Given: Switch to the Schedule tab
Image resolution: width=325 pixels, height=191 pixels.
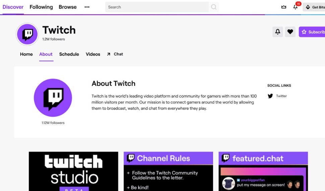Looking at the screenshot, I should [x=69, y=54].
